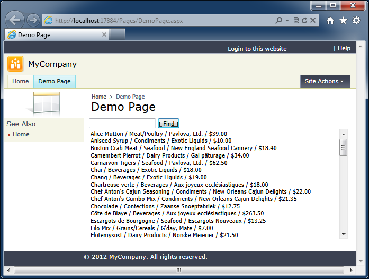
Task: Close the Demo Page browser tab
Action: coord(104,34)
